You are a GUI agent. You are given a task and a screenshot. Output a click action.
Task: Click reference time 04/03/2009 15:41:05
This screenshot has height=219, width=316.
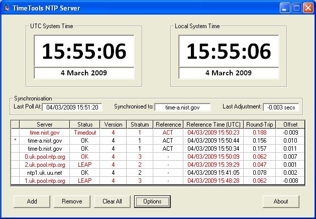click(214, 173)
